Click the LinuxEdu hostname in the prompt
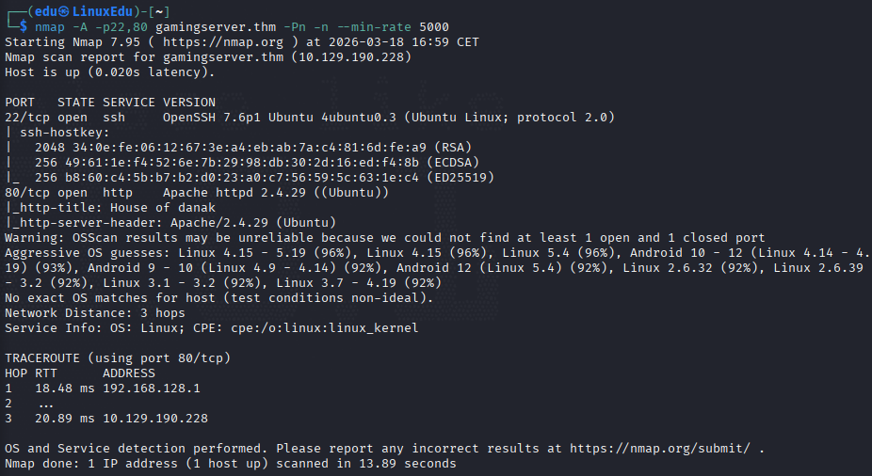The height and width of the screenshot is (476, 872). (x=103, y=11)
